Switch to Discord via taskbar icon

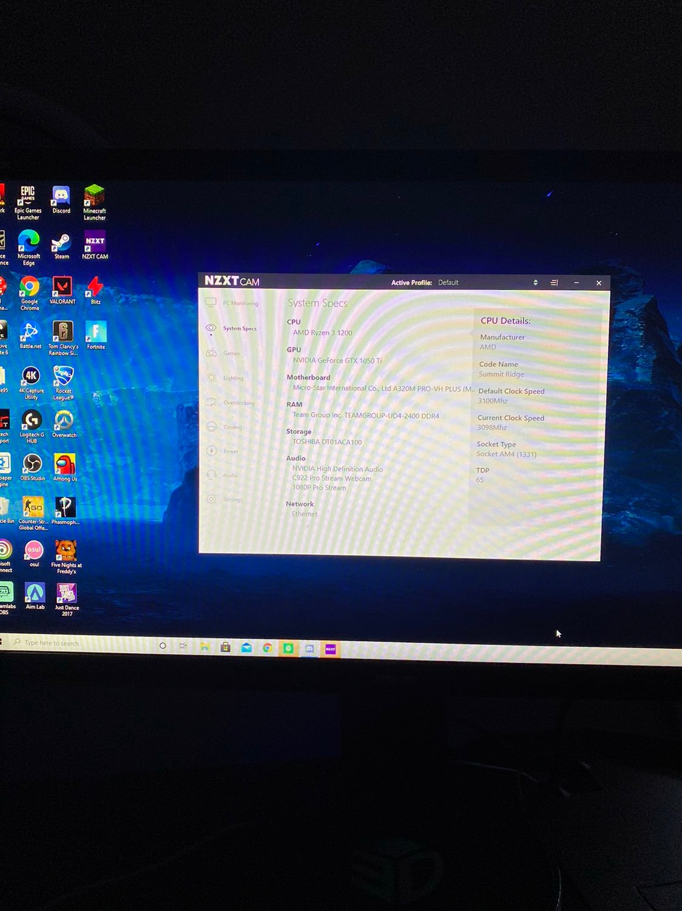point(309,649)
